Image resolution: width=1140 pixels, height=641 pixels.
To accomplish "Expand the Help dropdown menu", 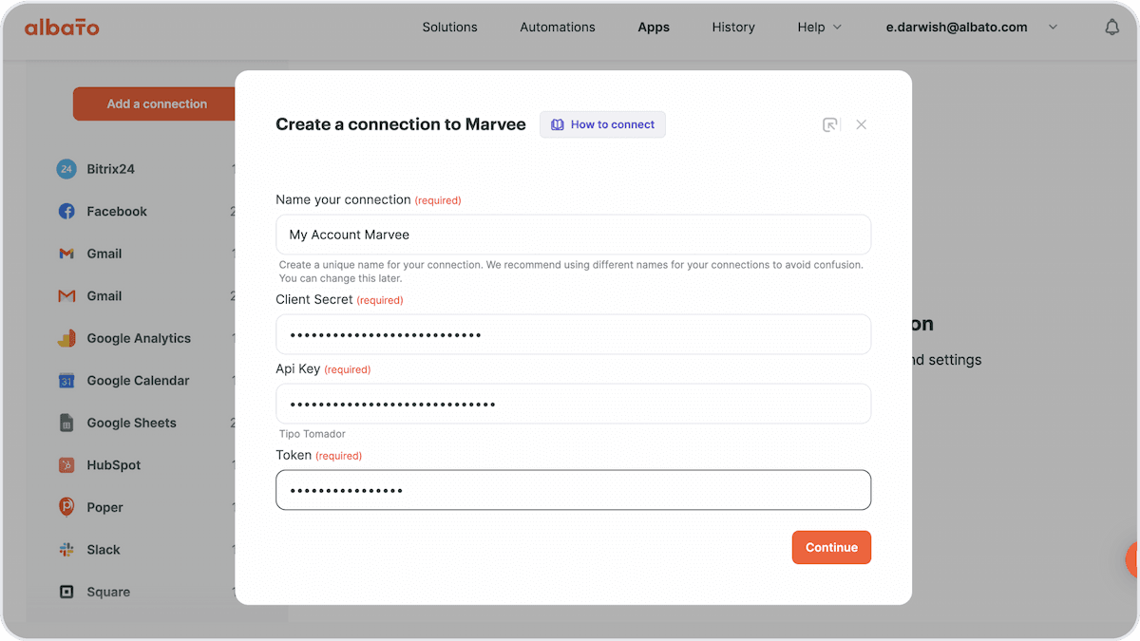I will click(820, 28).
